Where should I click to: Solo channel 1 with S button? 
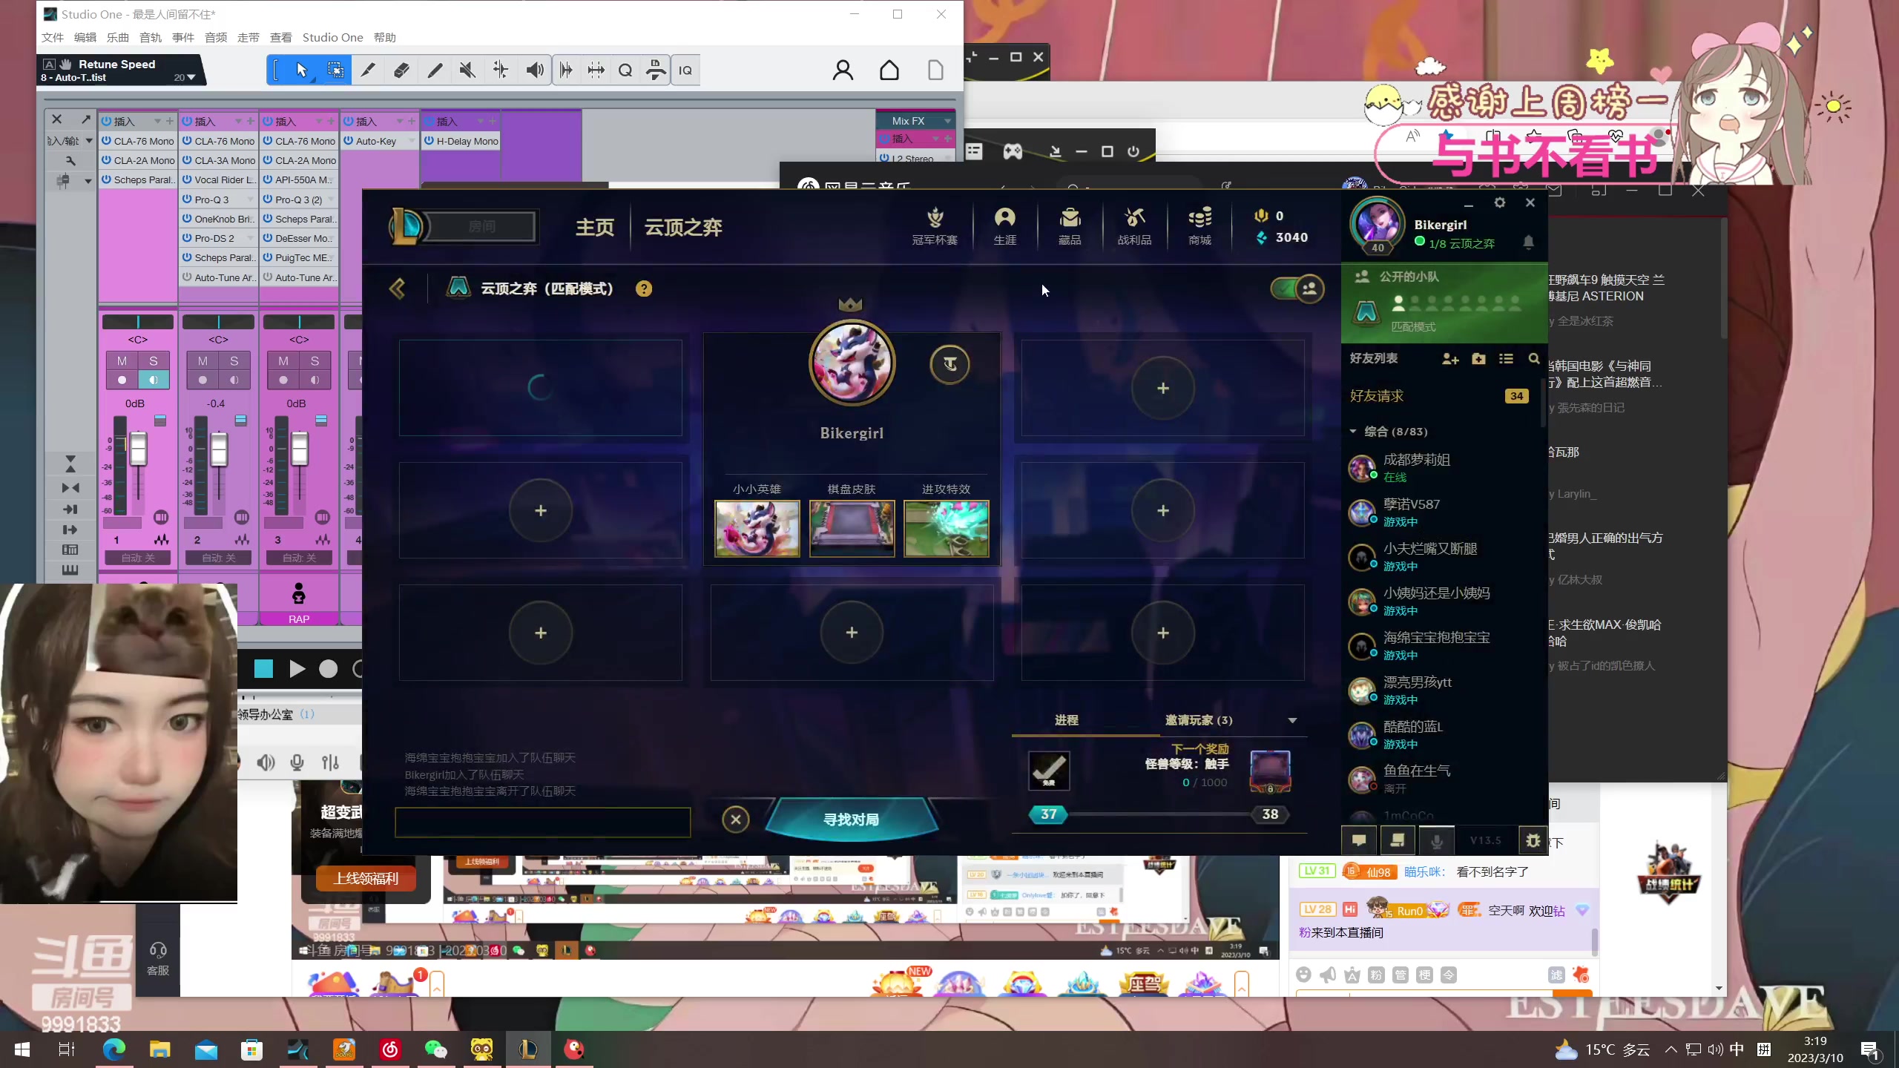coord(154,360)
